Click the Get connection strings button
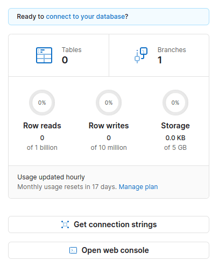The width and height of the screenshot is (219, 268). point(109,224)
